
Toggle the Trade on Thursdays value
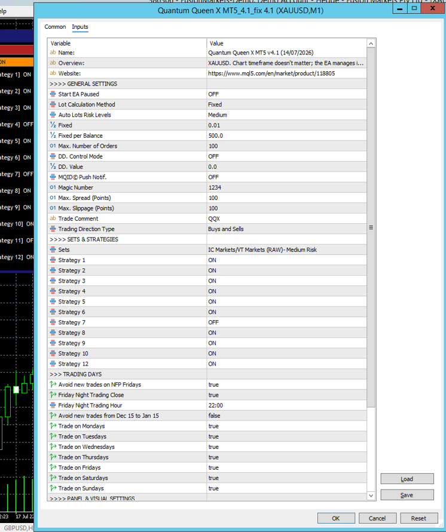click(x=287, y=457)
